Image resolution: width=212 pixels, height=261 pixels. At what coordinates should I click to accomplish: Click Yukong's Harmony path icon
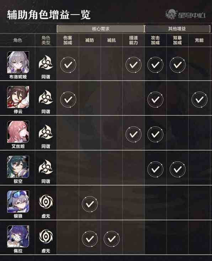46,167
